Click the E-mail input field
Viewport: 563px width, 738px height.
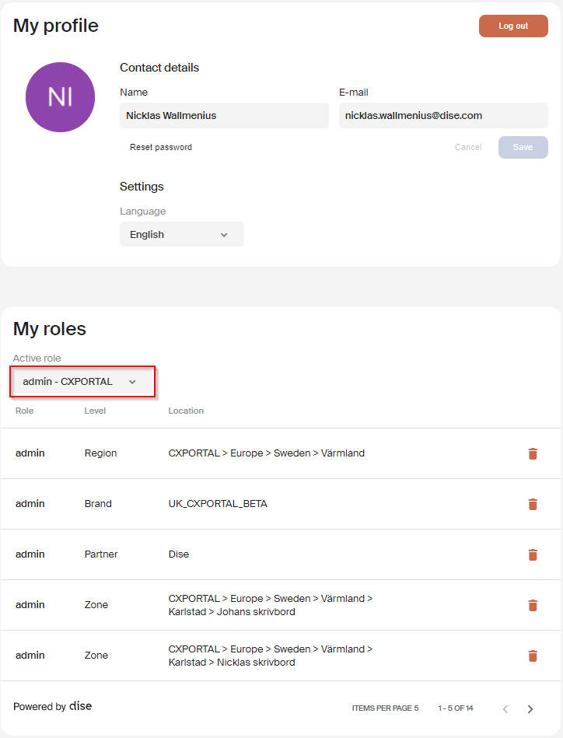click(x=443, y=116)
